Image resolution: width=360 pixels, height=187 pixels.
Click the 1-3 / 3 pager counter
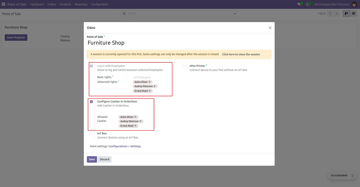(x=321, y=14)
